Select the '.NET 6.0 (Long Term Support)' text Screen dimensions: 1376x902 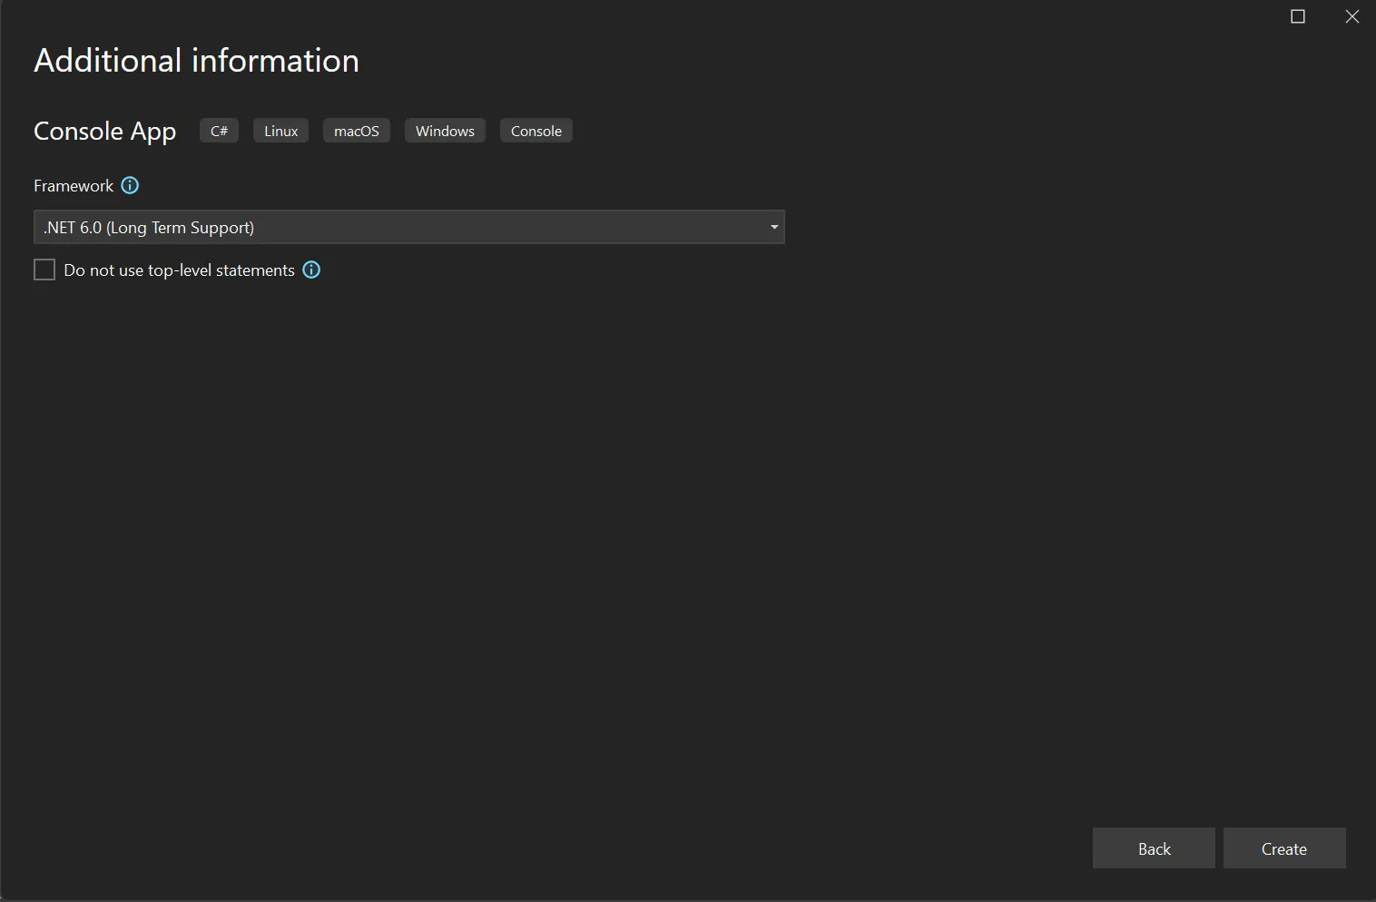pyautogui.click(x=149, y=228)
